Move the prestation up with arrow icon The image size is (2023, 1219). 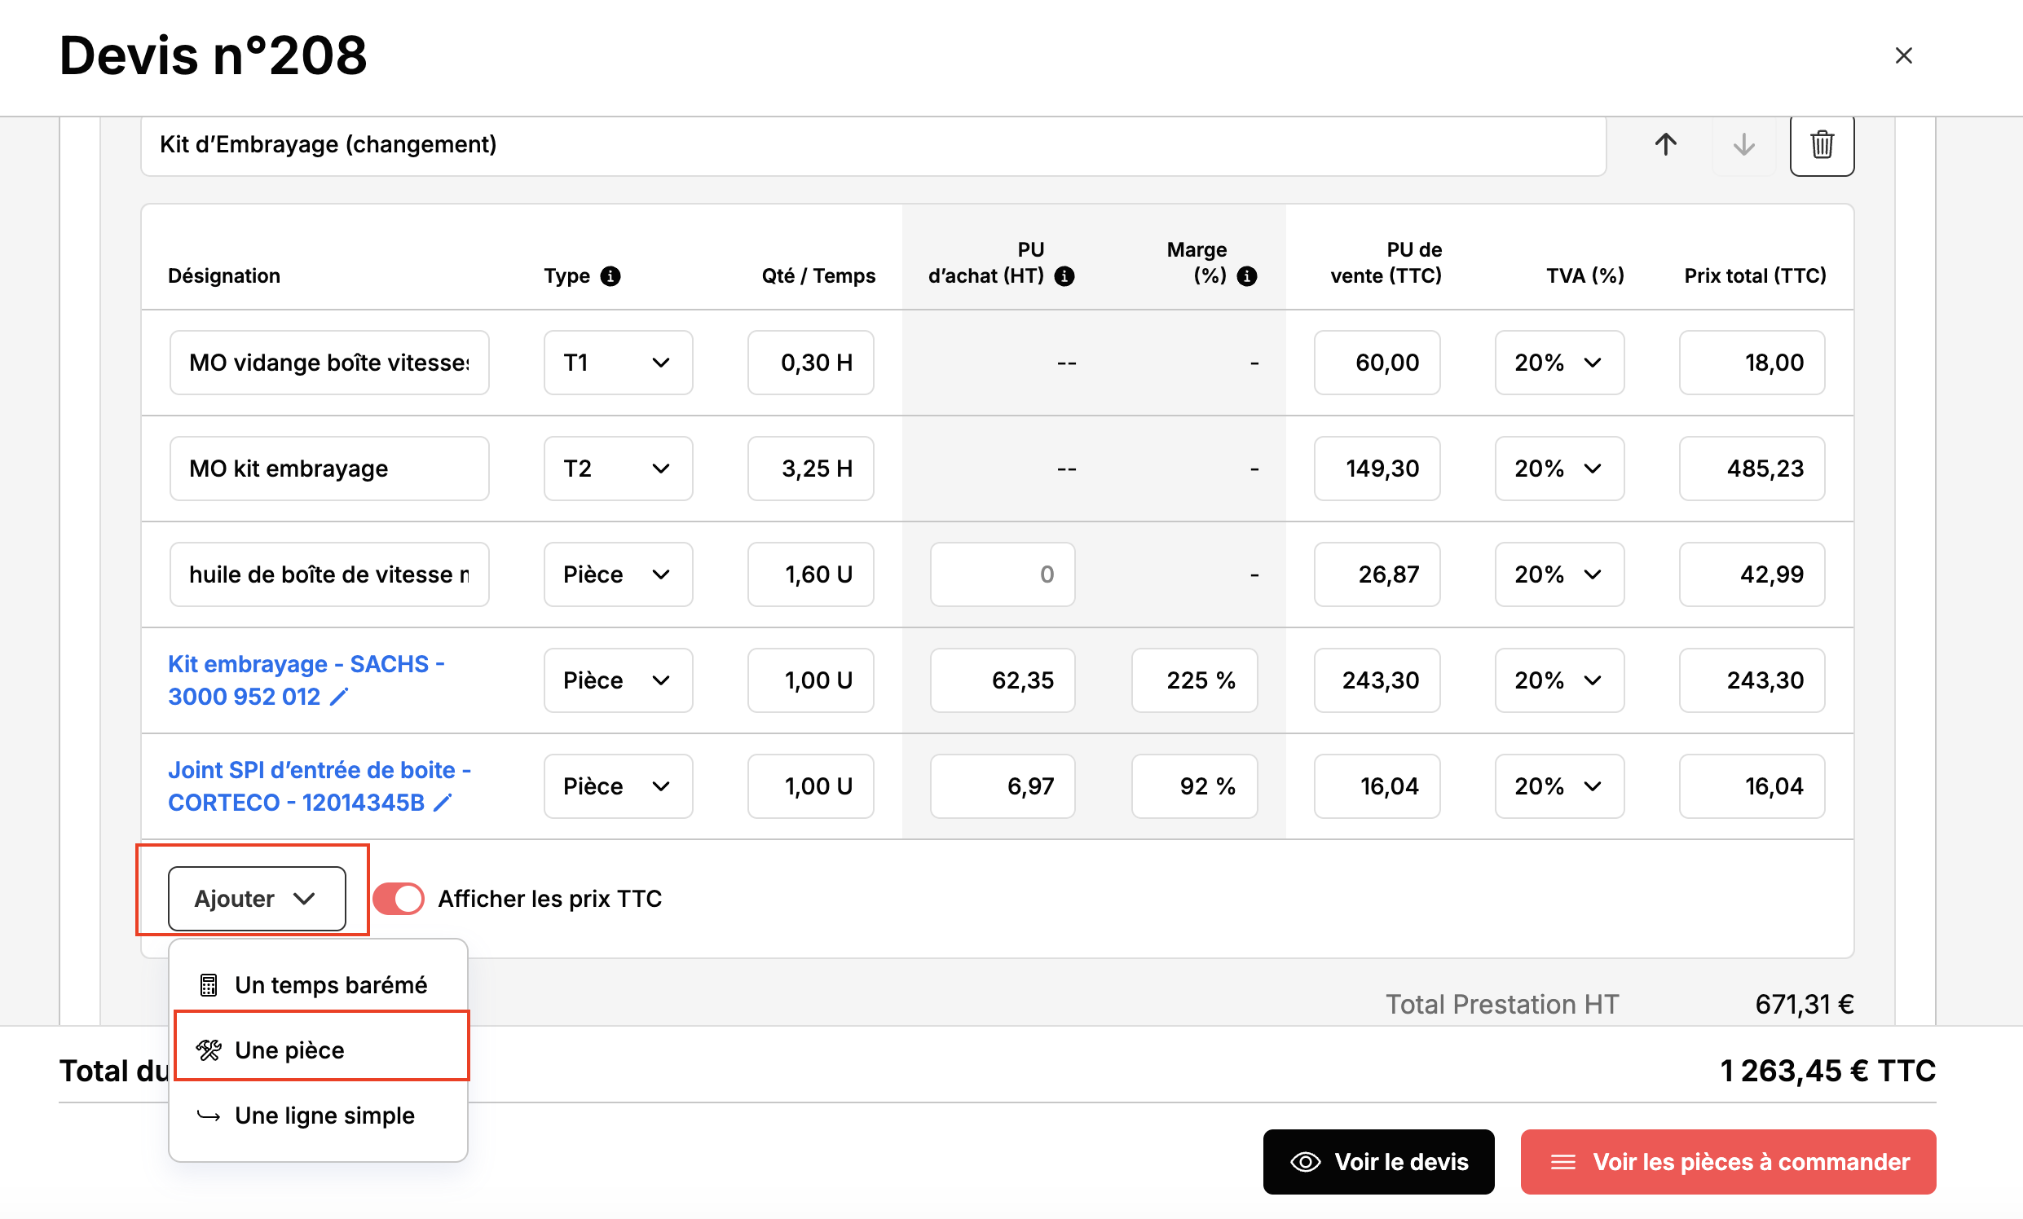pos(1665,144)
